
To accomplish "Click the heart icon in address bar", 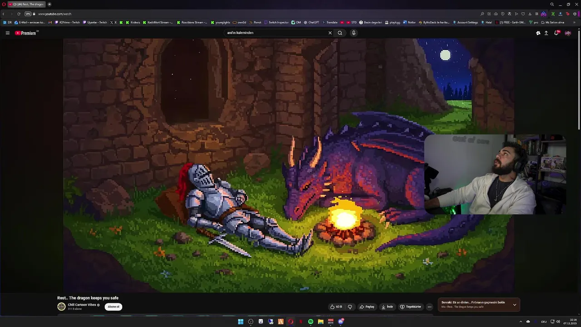I will point(523,14).
